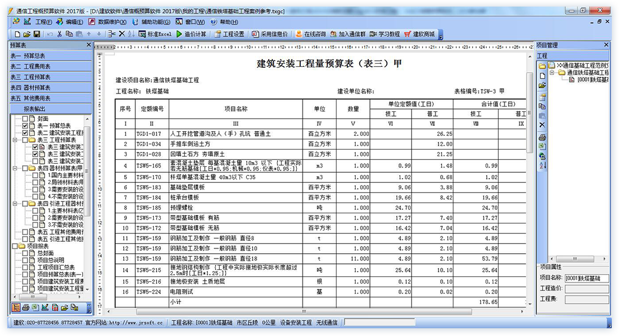Click the 在线咨询 toolbar button
619x336 pixels.
[310, 35]
